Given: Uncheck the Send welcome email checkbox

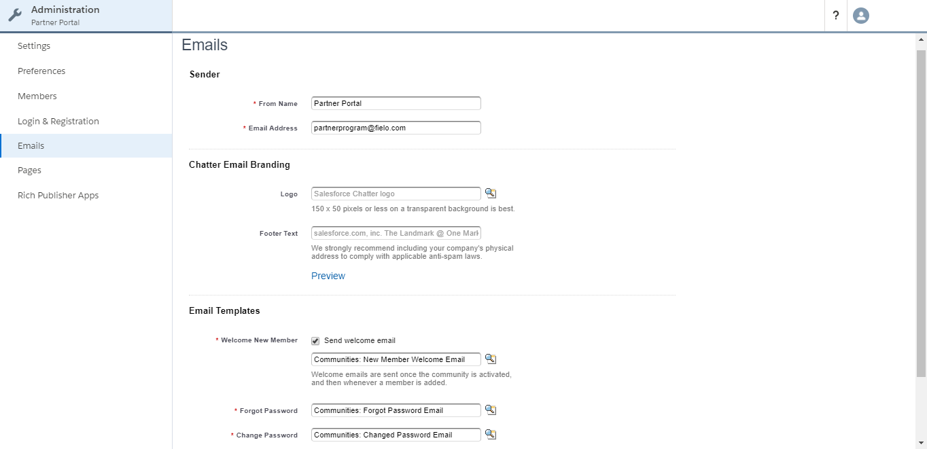Looking at the screenshot, I should (315, 341).
